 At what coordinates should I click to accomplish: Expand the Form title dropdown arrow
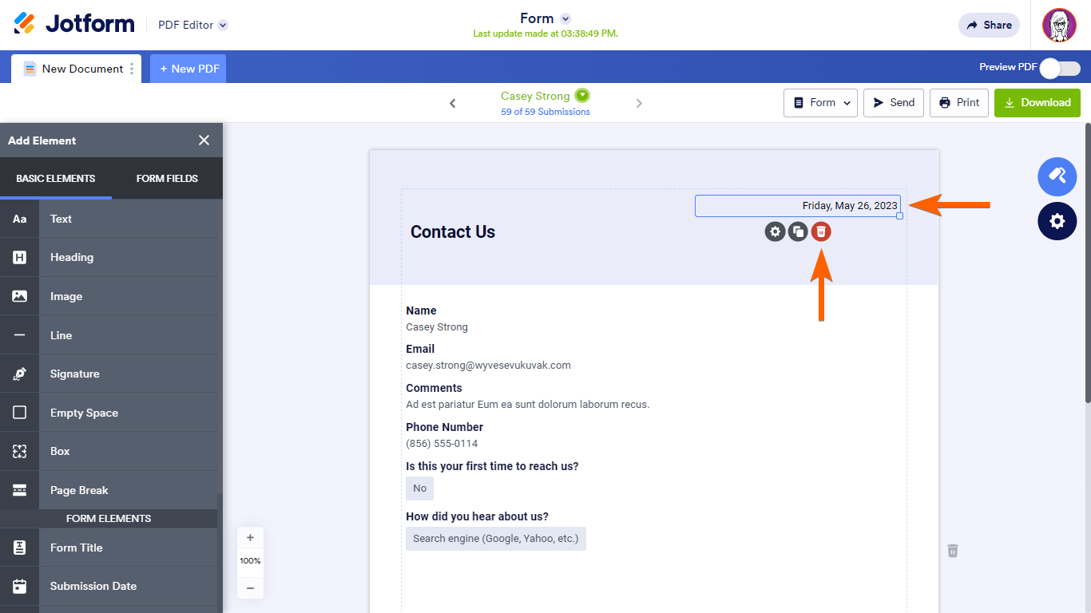pos(565,18)
